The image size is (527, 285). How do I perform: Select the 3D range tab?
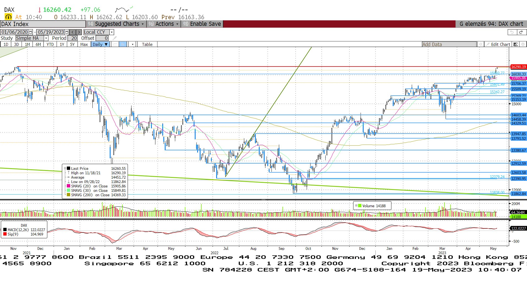click(17, 44)
